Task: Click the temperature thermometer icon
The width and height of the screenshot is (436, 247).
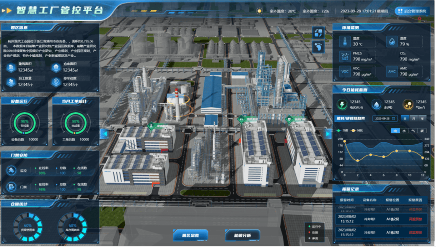Action: coord(345,42)
